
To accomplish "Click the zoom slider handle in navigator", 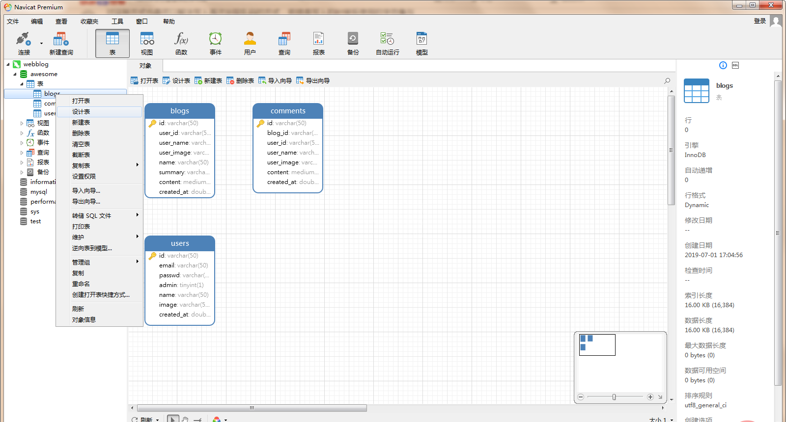I will [x=614, y=397].
